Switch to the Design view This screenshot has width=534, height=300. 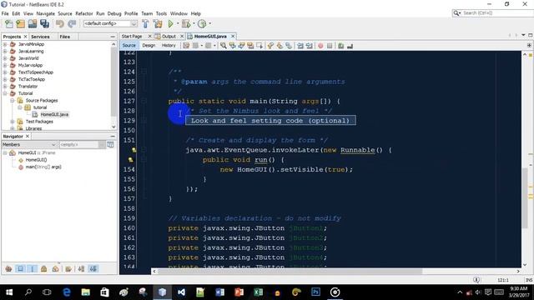point(149,46)
